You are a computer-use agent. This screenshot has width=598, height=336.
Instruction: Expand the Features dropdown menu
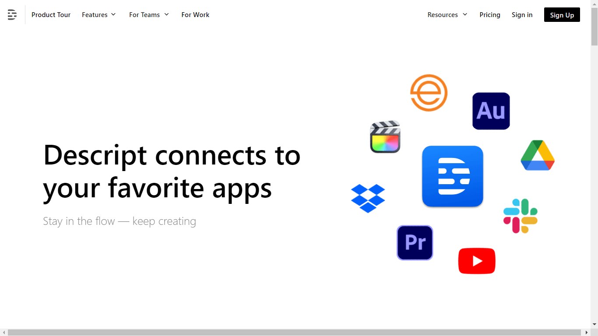(99, 15)
